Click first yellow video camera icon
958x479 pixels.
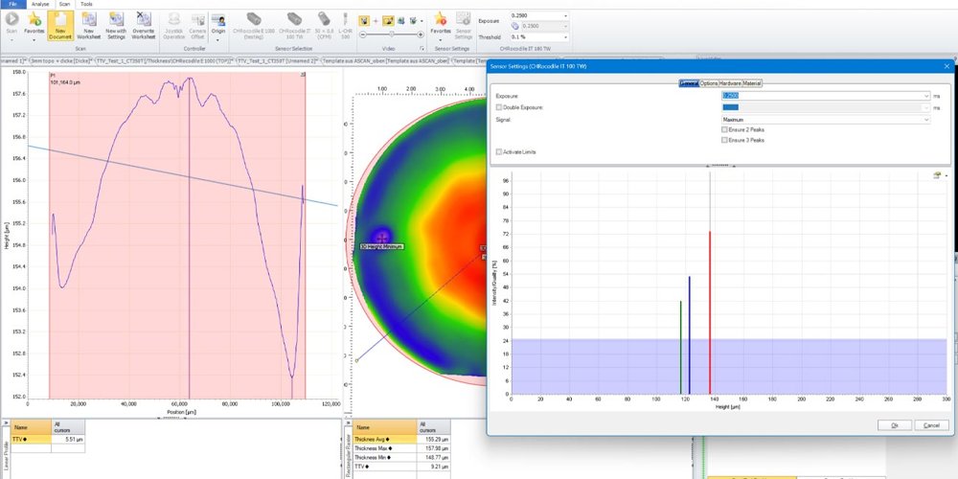pyautogui.click(x=364, y=21)
